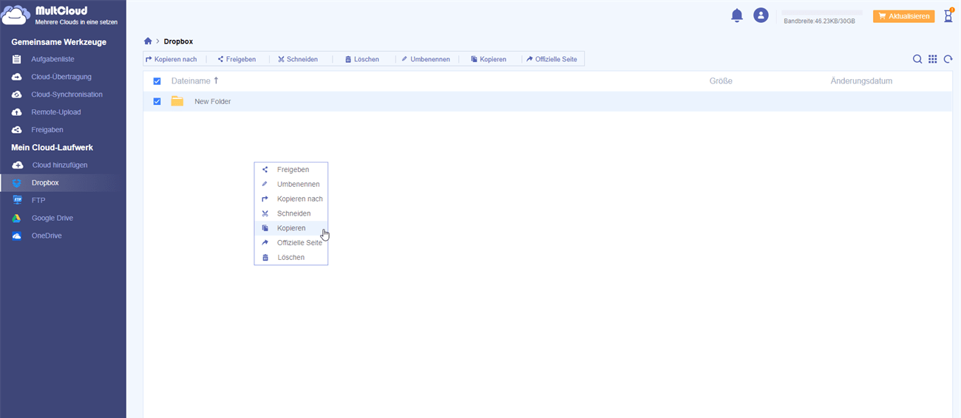This screenshot has height=418, width=961.
Task: Click the refresh icon
Action: [x=948, y=59]
